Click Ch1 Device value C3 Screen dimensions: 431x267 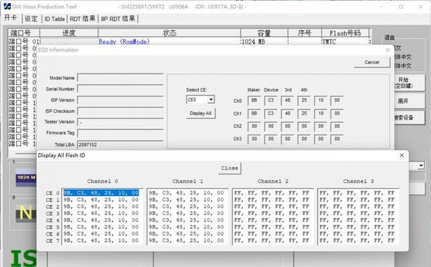tap(271, 113)
